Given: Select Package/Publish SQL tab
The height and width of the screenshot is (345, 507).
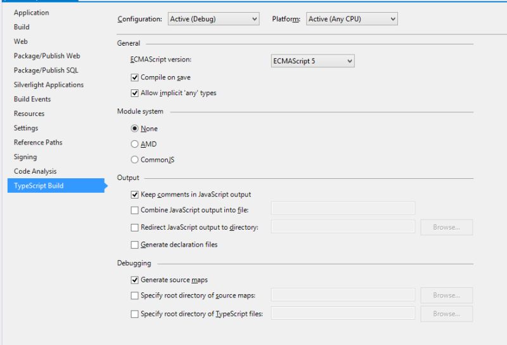Looking at the screenshot, I should point(46,70).
